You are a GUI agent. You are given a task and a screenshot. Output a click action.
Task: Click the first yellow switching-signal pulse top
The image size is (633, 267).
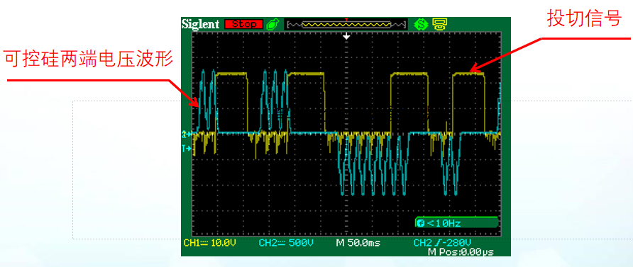[231, 74]
